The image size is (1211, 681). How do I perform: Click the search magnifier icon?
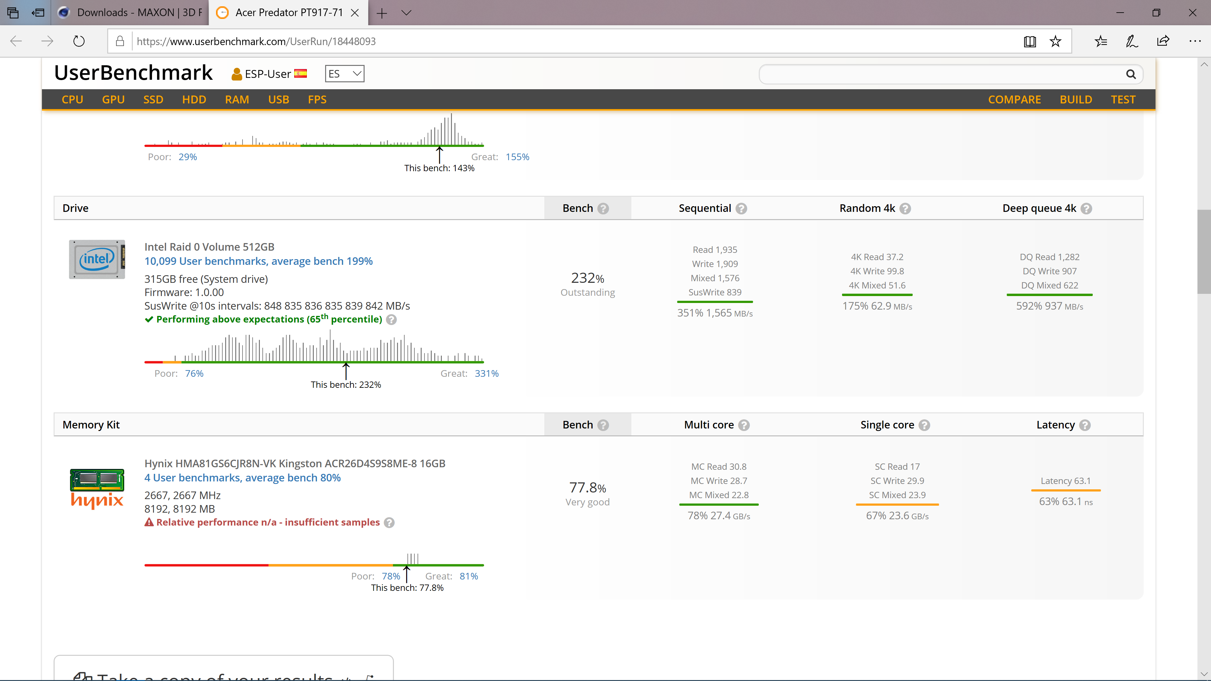tap(1131, 74)
